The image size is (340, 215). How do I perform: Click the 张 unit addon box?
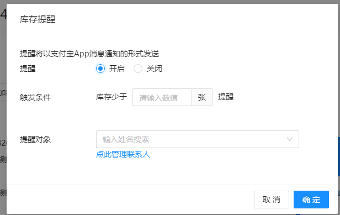pyautogui.click(x=202, y=97)
